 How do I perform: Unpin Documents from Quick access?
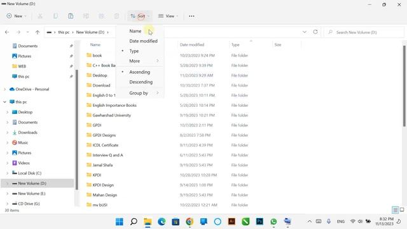click(x=71, y=46)
